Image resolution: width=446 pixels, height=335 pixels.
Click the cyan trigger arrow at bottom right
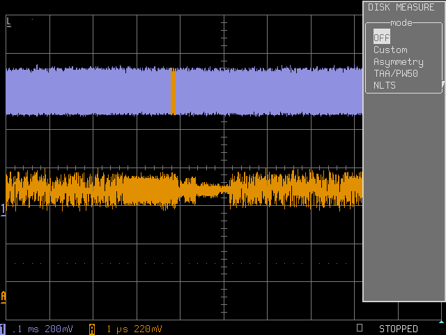(441, 322)
